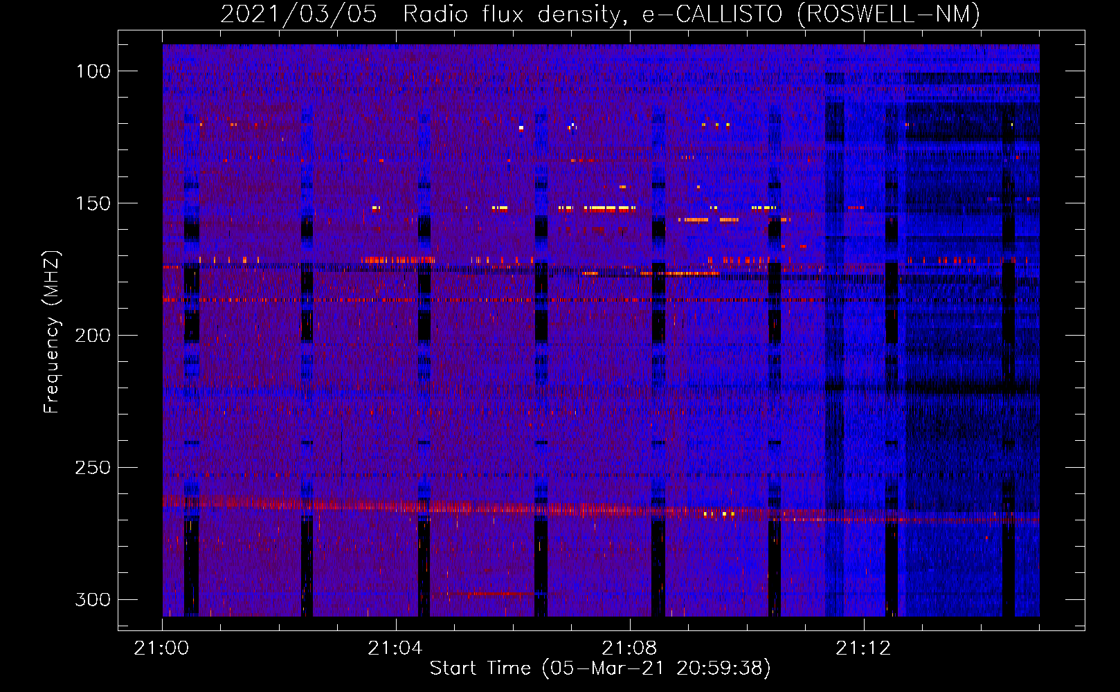Click the 'Start Time (05-Mar-21 20:59:38)' label
1120x692 pixels.
pyautogui.click(x=600, y=668)
